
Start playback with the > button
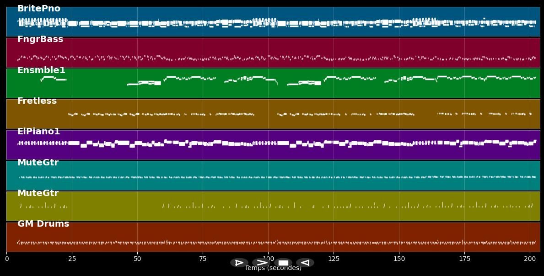click(x=261, y=263)
